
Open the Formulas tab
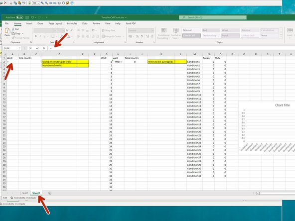tap(72, 23)
